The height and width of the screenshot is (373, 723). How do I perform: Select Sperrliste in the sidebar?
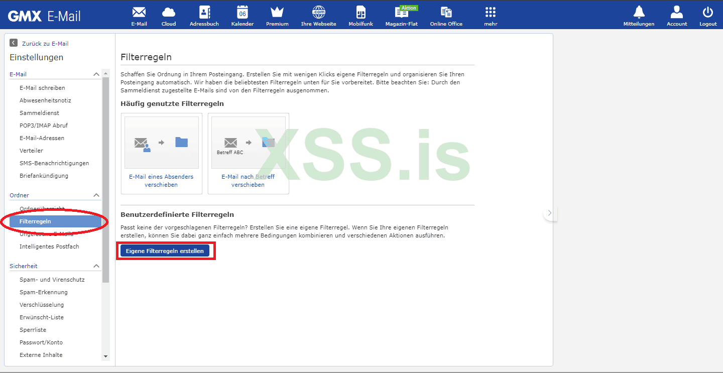33,330
